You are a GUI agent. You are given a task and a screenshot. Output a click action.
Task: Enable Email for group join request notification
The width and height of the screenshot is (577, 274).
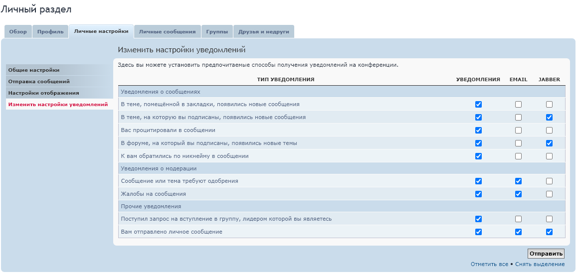(x=518, y=219)
